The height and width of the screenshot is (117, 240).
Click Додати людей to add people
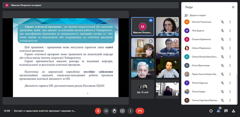tap(195, 15)
